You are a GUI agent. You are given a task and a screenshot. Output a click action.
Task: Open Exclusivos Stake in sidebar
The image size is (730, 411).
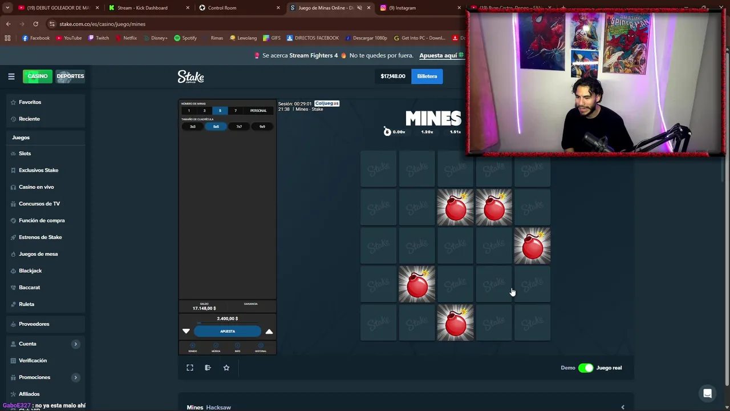tap(46, 170)
